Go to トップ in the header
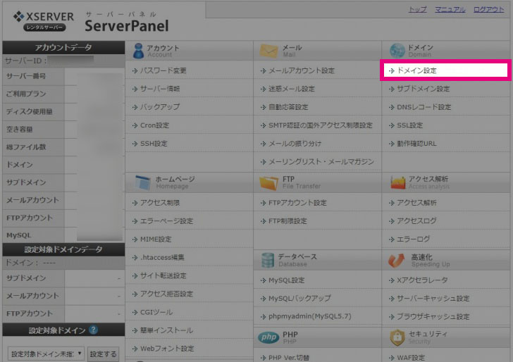This screenshot has height=362, width=513. click(x=417, y=9)
